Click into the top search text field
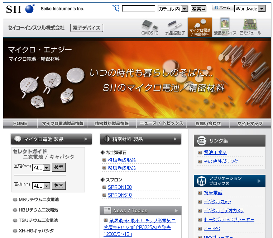Viewport: 273px width, 238px height. (x=138, y=8)
